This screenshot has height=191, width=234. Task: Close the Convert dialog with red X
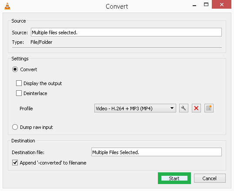[x=222, y=4]
